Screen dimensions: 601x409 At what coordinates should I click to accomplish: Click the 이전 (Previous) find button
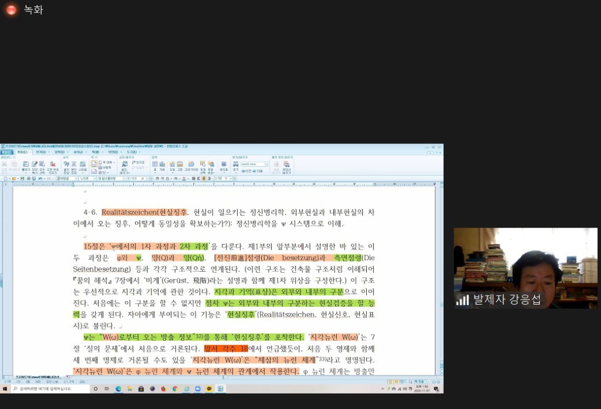coord(246,171)
